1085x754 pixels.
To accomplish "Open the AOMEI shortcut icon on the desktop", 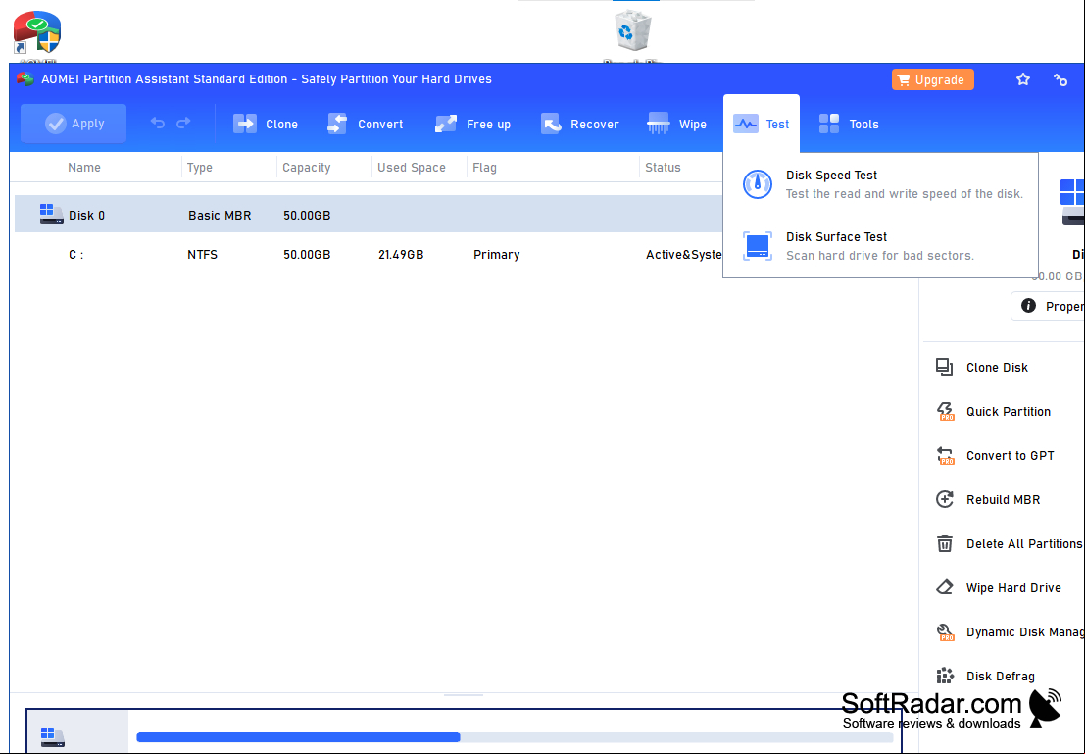I will click(x=37, y=31).
